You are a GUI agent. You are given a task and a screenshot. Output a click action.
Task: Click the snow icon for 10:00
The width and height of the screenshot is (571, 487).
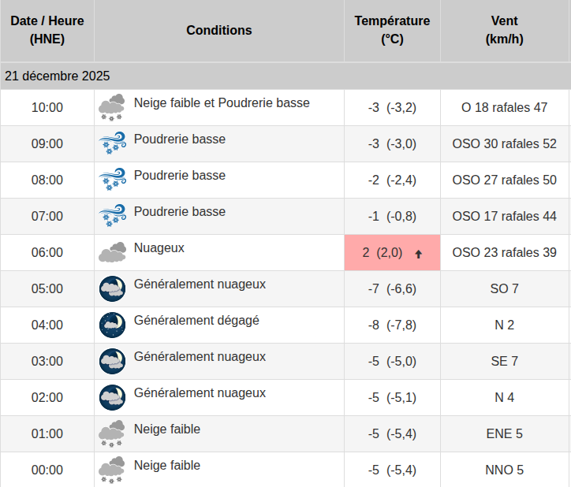tap(112, 107)
